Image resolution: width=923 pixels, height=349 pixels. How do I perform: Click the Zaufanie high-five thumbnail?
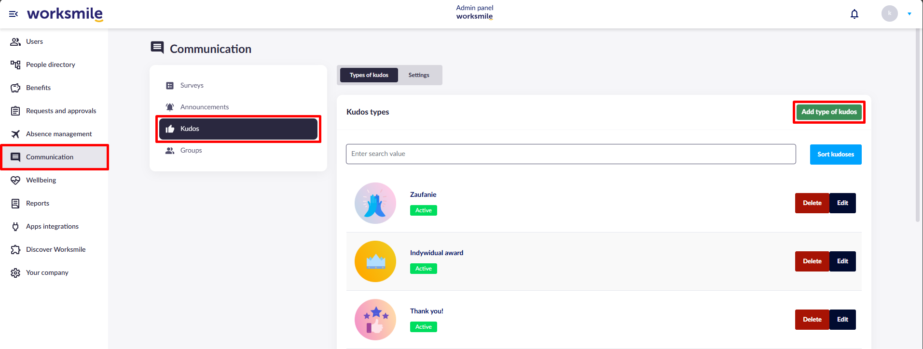pyautogui.click(x=375, y=203)
